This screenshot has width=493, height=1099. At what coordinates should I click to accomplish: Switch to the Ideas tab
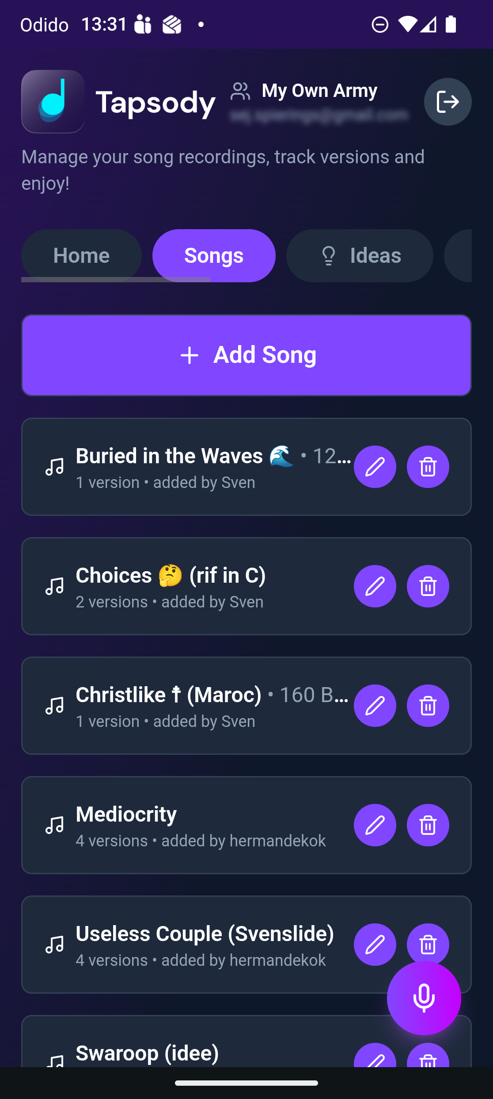(x=360, y=256)
